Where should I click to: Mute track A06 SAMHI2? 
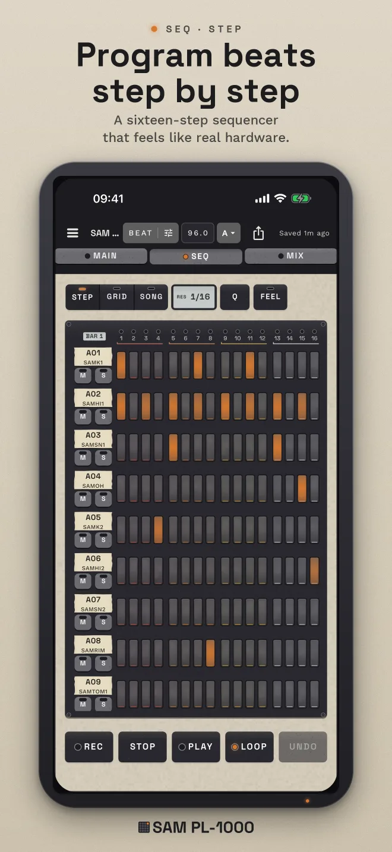tap(83, 580)
